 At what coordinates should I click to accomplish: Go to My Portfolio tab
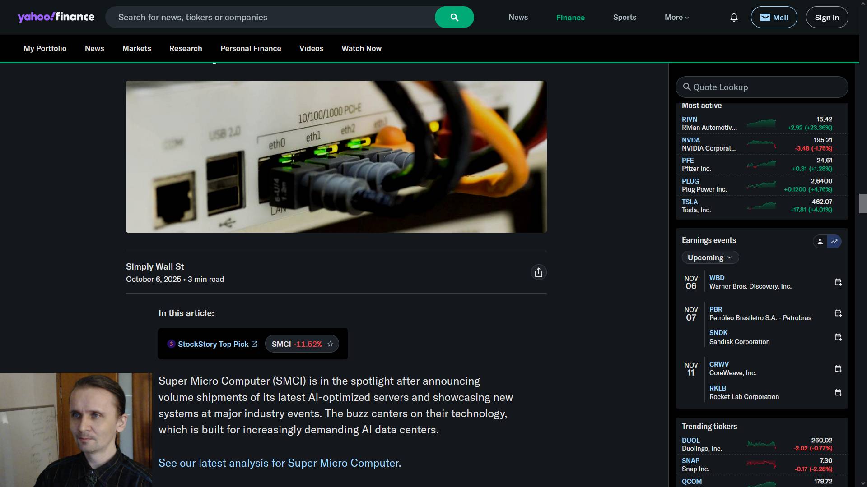coord(45,48)
